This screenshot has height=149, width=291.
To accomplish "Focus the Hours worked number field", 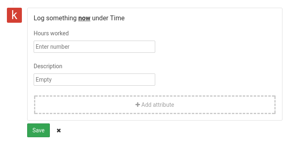I will (94, 47).
